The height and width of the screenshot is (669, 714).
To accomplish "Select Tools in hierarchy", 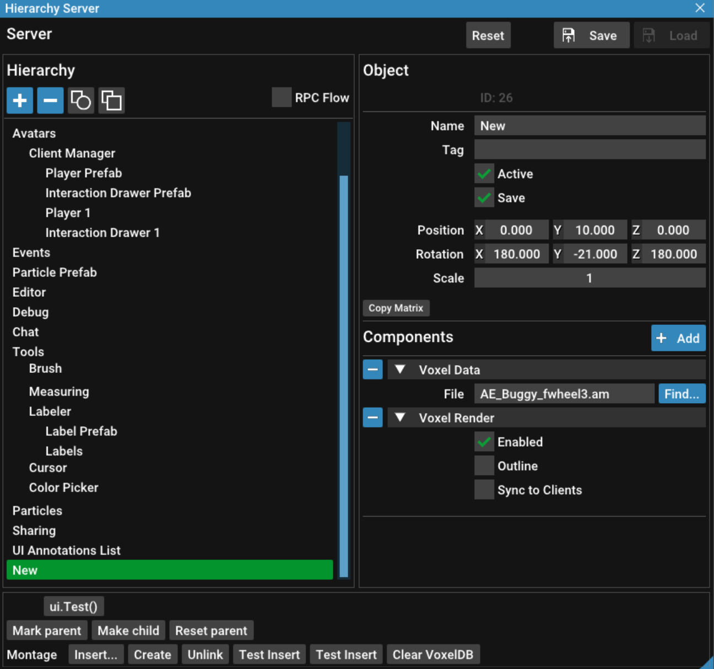I will (x=28, y=352).
